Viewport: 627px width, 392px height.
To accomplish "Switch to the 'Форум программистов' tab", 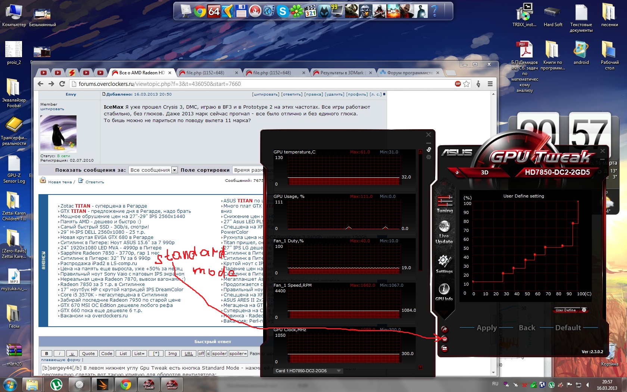I will click(410, 73).
